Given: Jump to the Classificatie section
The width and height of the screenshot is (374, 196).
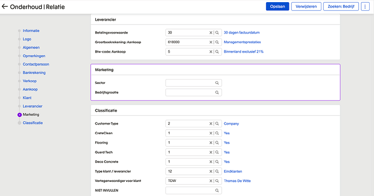Looking at the screenshot, I should pos(33,123).
